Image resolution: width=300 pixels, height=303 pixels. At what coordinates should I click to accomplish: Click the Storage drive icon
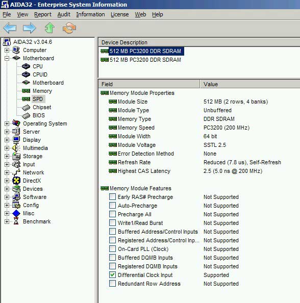point(16,156)
